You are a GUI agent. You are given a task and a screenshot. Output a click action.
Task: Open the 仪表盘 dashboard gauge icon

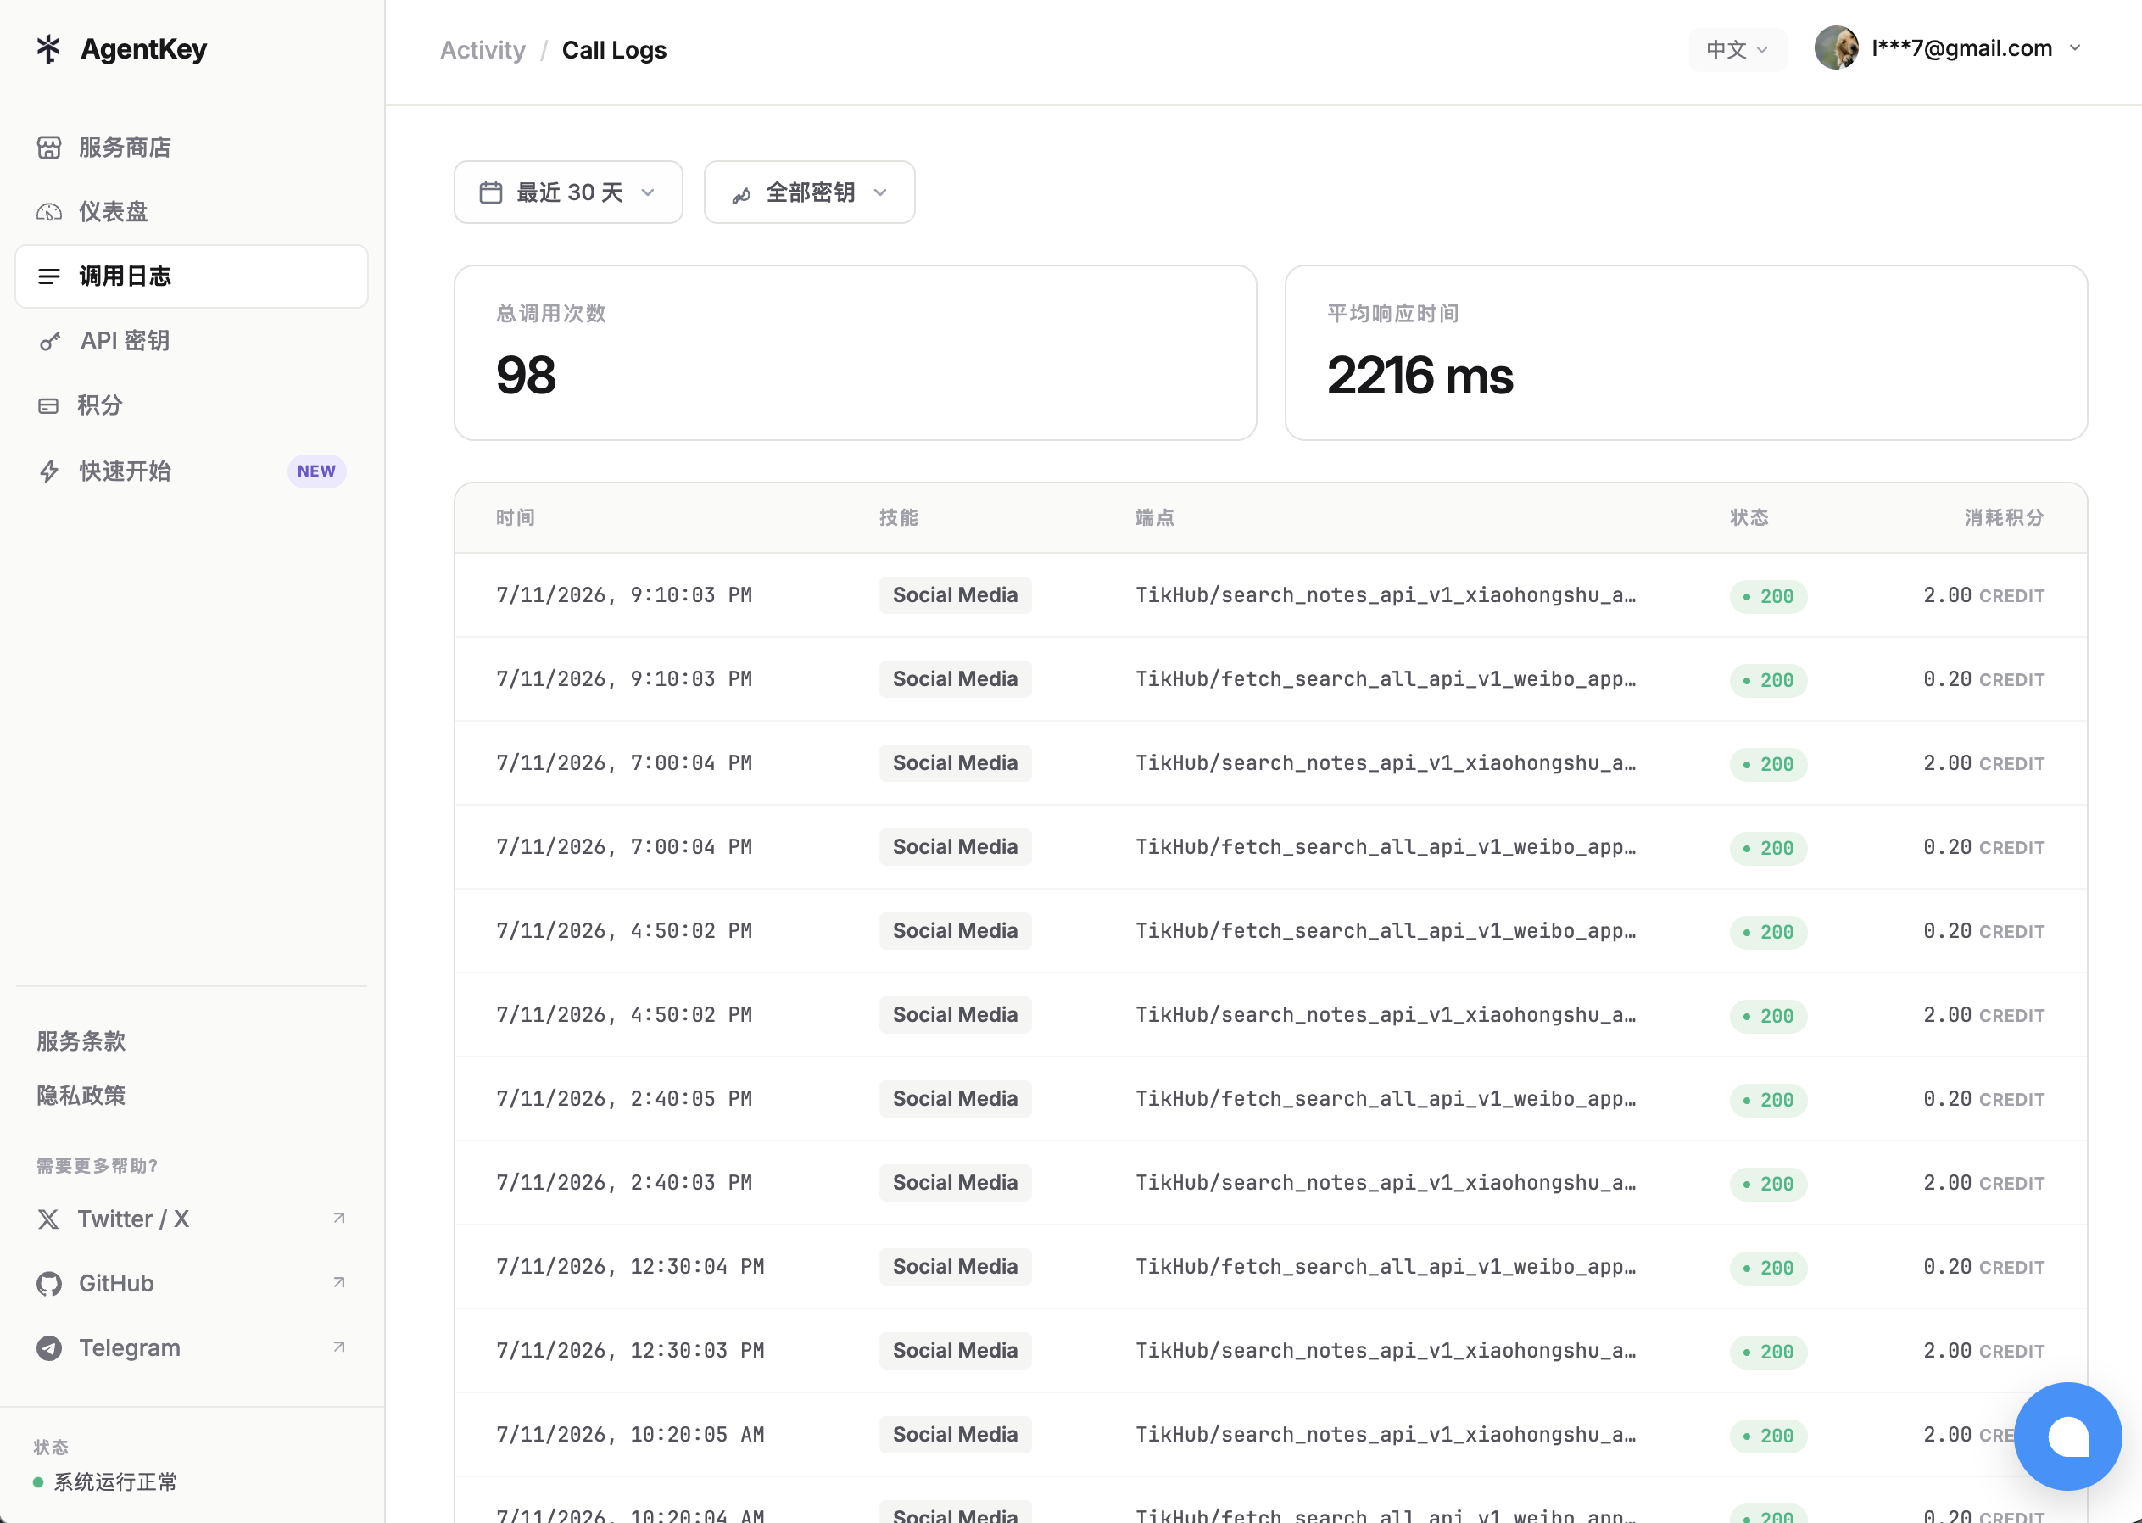pyautogui.click(x=49, y=212)
